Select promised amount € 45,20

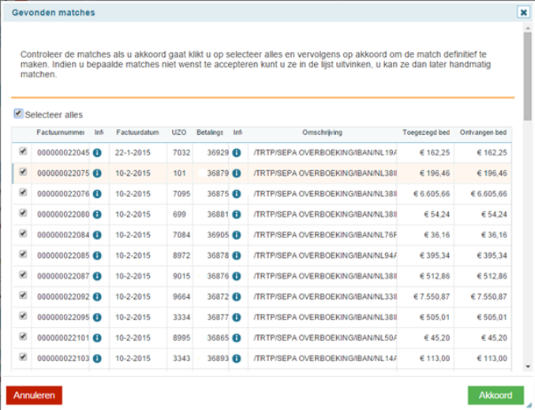[x=436, y=337]
